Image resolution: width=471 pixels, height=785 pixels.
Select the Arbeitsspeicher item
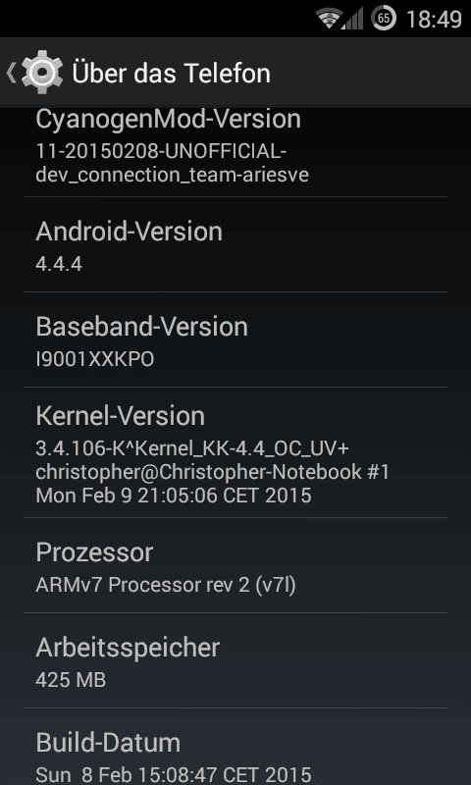point(235,660)
